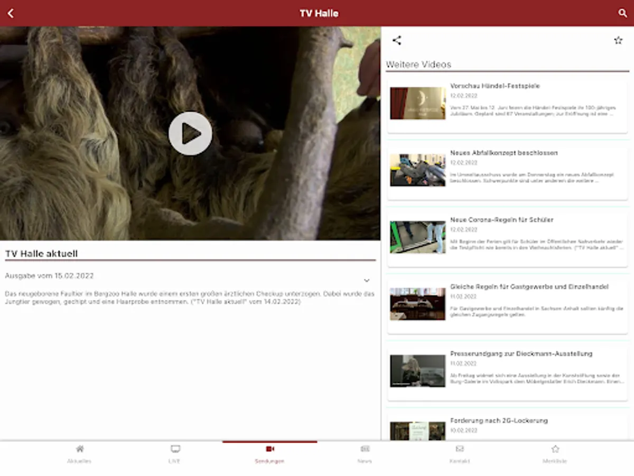Expand the Ausgabe vom 15.02.2022 description
The height and width of the screenshot is (476, 634).
(367, 280)
